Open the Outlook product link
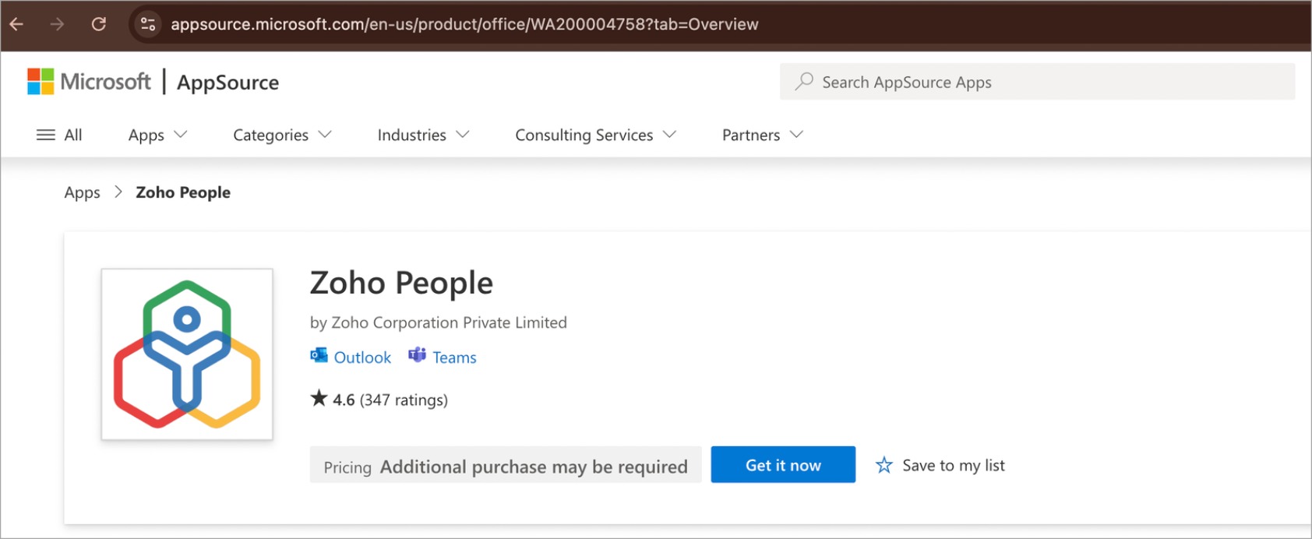 click(362, 358)
